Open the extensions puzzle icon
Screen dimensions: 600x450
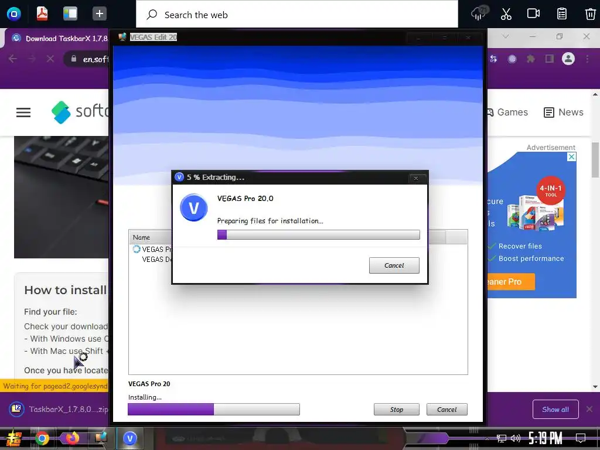(531, 59)
